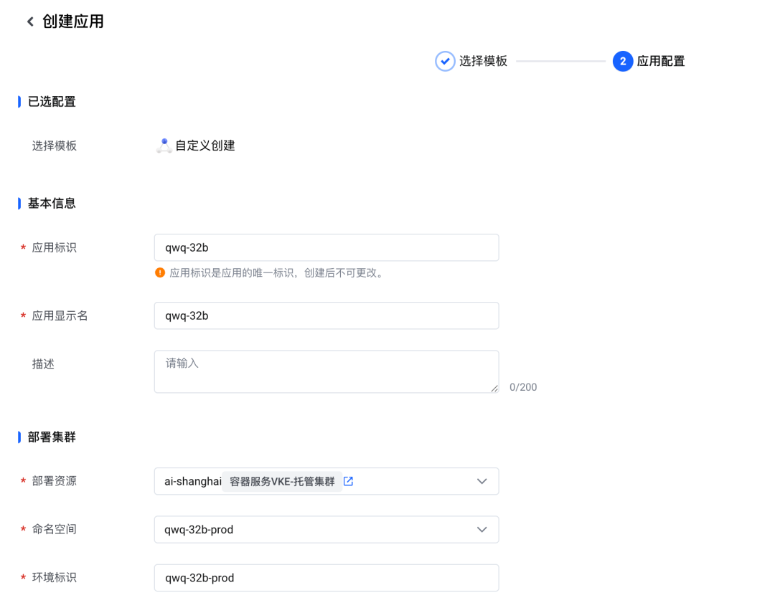Open the 命名空间 qwq-32b-prod dropdown

[x=316, y=530]
